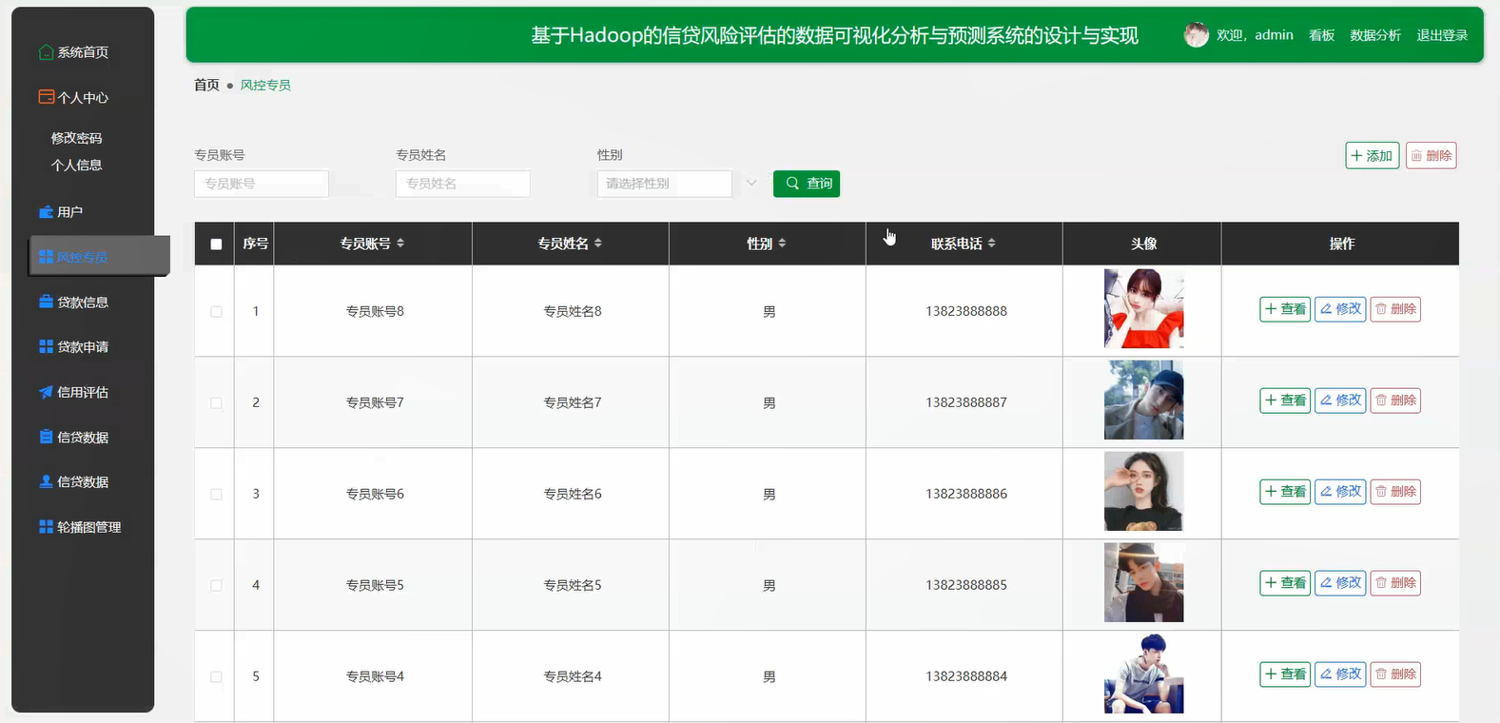Screen dimensions: 1500x723
Task: Open the 请选择性别 dropdown
Action: coord(665,184)
